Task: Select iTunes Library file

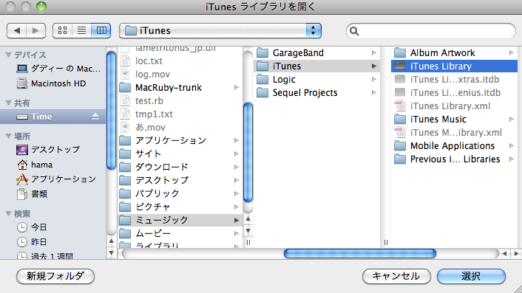Action: click(x=454, y=66)
